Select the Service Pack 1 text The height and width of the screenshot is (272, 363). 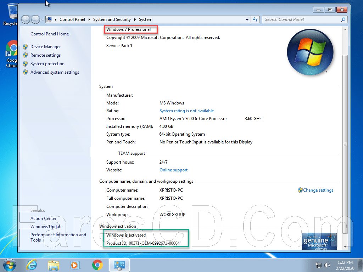(x=119, y=46)
